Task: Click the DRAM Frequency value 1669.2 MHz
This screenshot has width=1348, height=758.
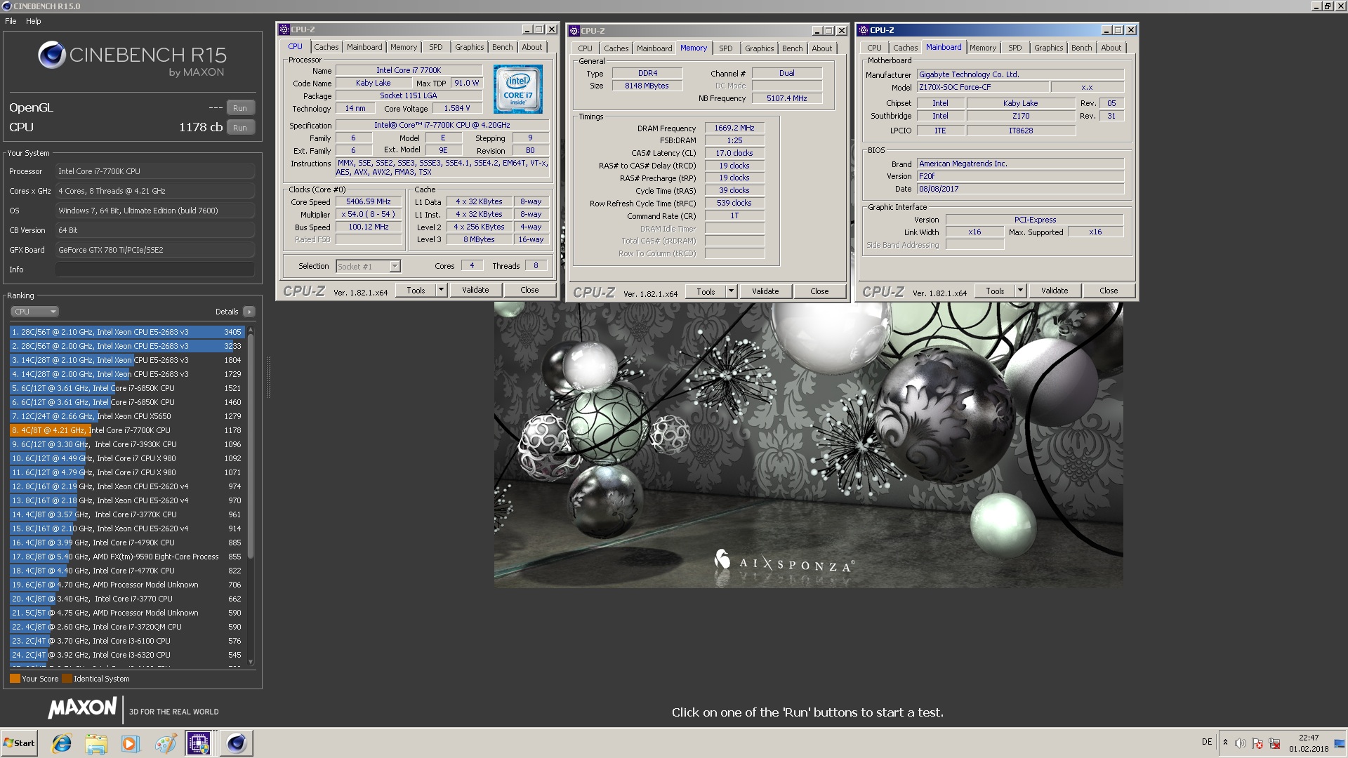Action: pyautogui.click(x=734, y=128)
